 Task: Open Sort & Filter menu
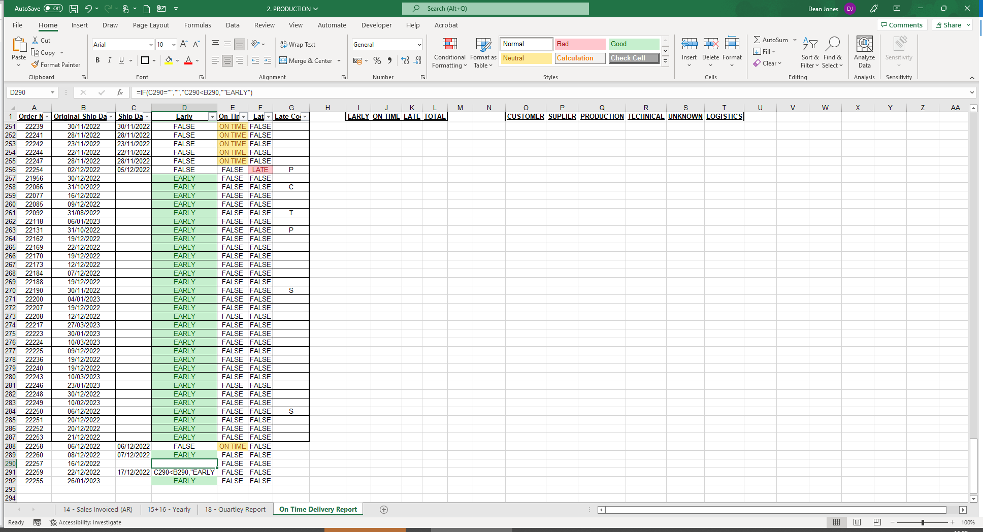810,53
